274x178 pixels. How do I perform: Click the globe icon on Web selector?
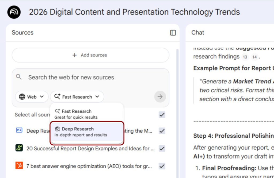point(22,97)
